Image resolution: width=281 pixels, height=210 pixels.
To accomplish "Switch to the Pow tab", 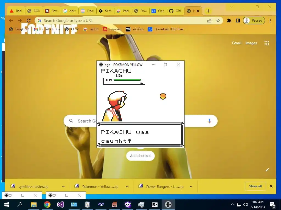I will [52, 11].
